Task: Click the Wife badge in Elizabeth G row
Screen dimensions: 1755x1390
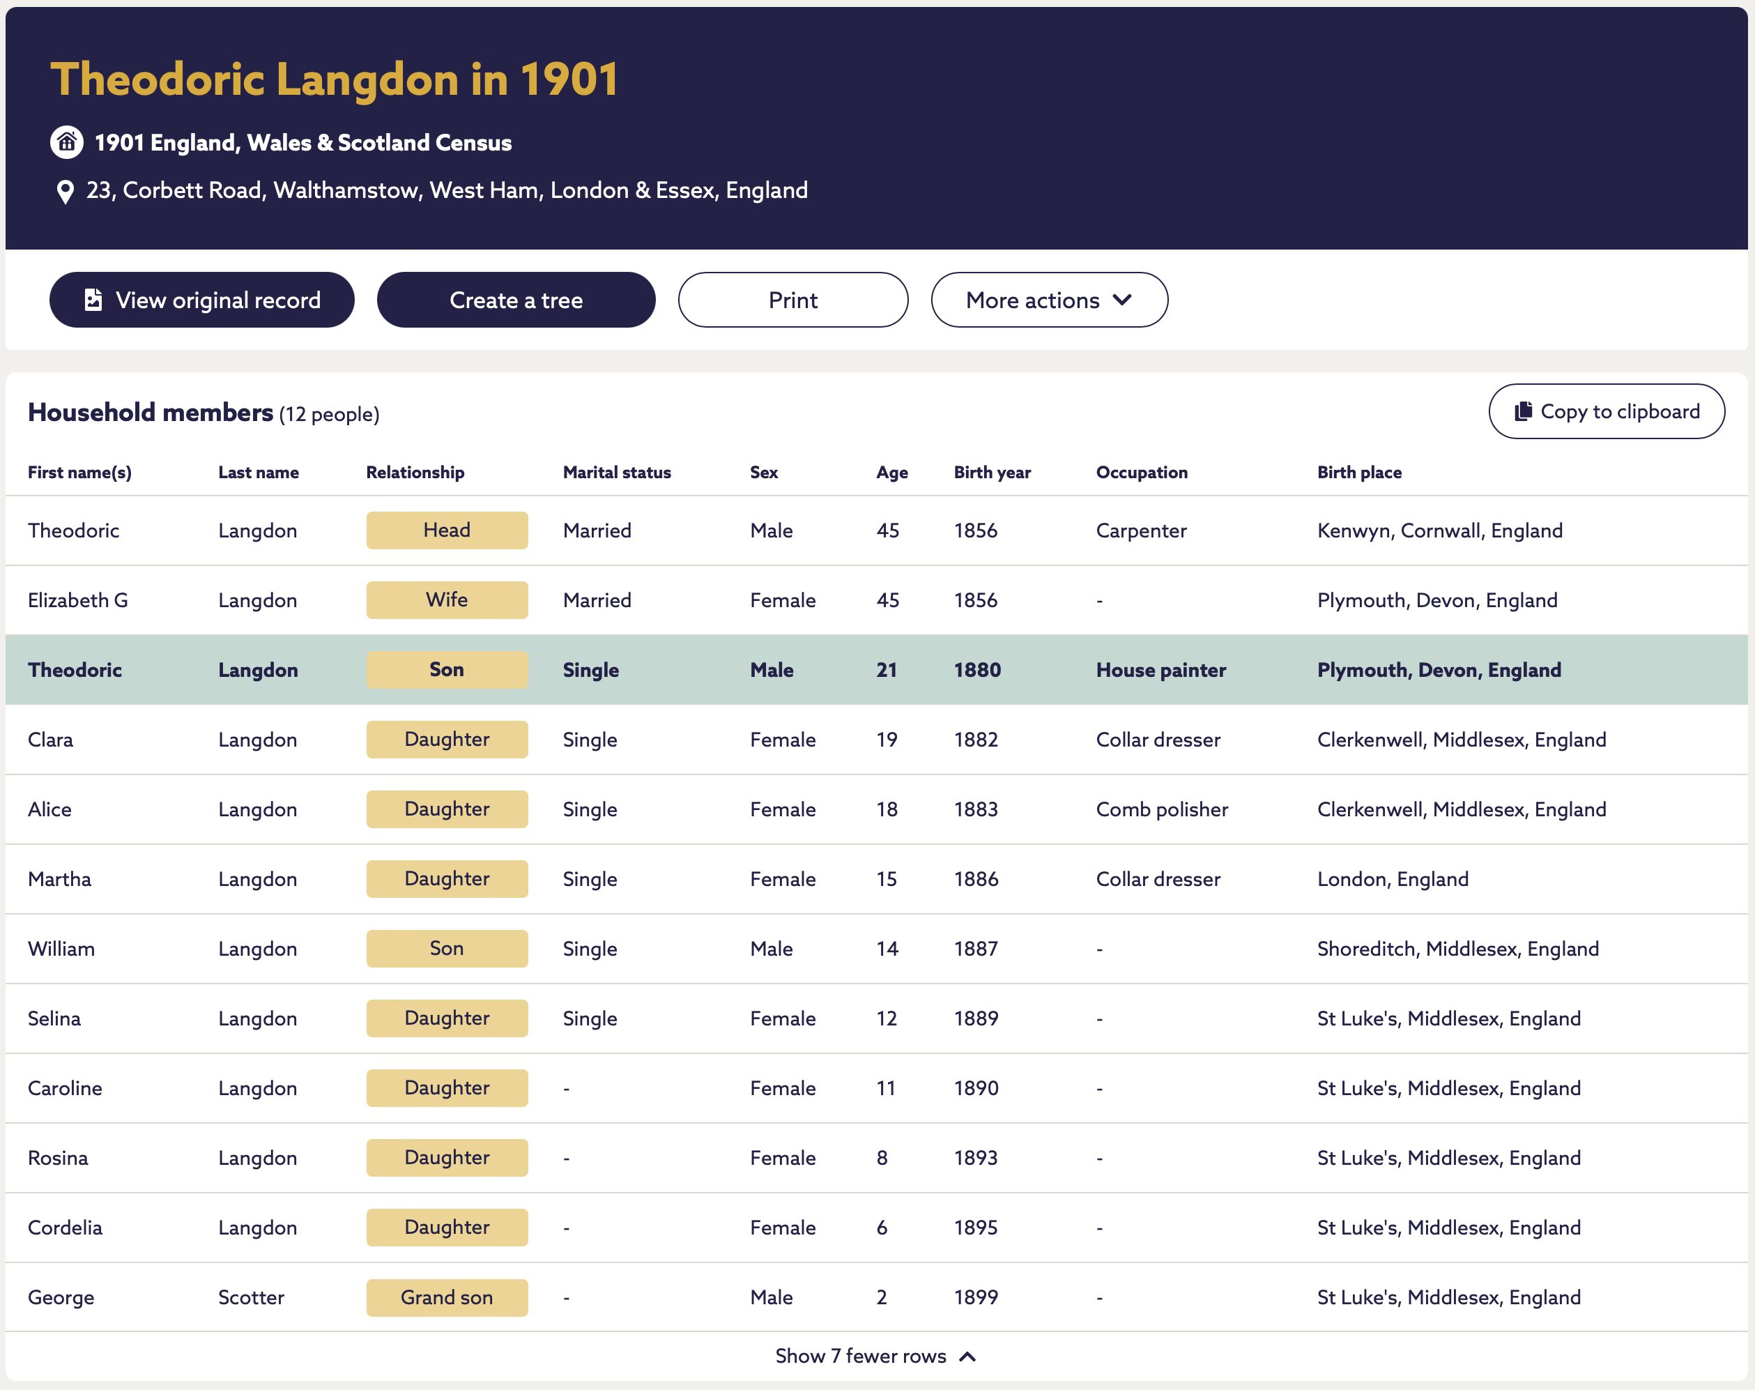Action: pos(447,599)
